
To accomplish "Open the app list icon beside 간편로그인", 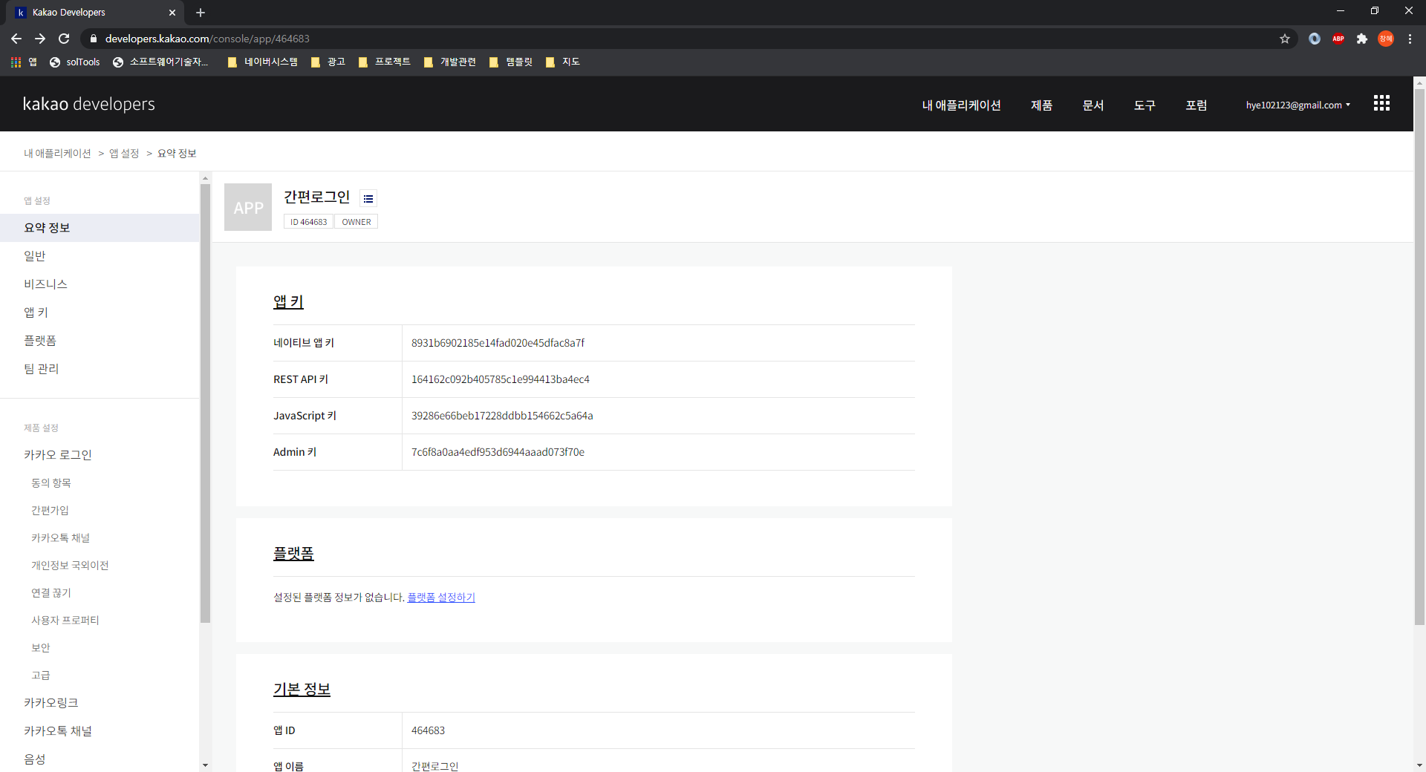I will click(x=368, y=198).
